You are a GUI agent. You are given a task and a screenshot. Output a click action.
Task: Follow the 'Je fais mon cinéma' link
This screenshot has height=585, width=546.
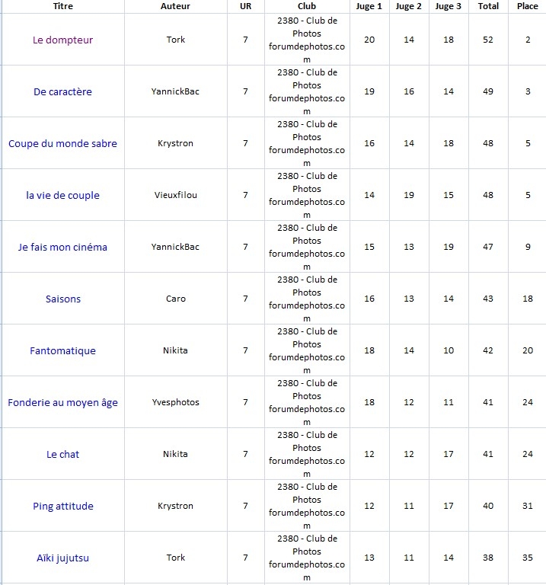[x=62, y=247]
